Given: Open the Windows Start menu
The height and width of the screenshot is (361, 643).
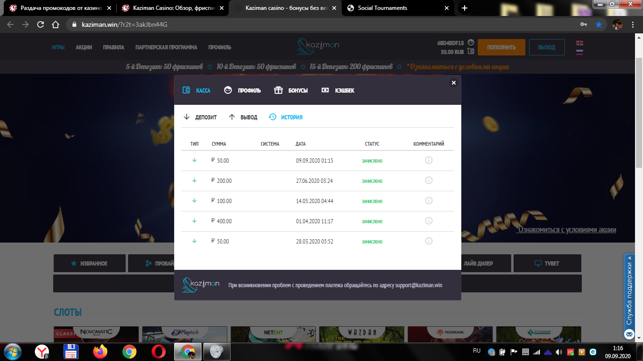Looking at the screenshot, I should point(13,351).
